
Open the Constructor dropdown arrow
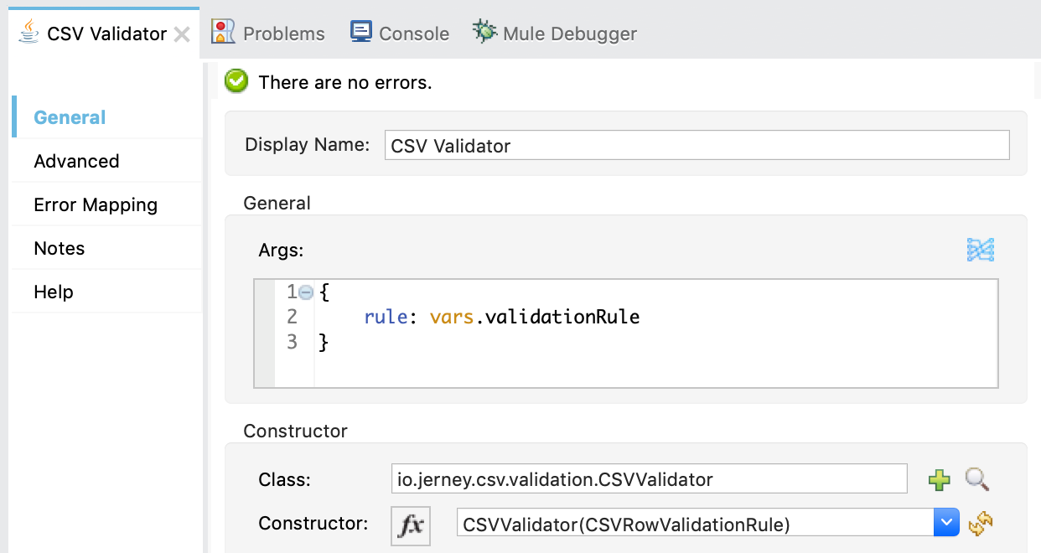click(945, 524)
